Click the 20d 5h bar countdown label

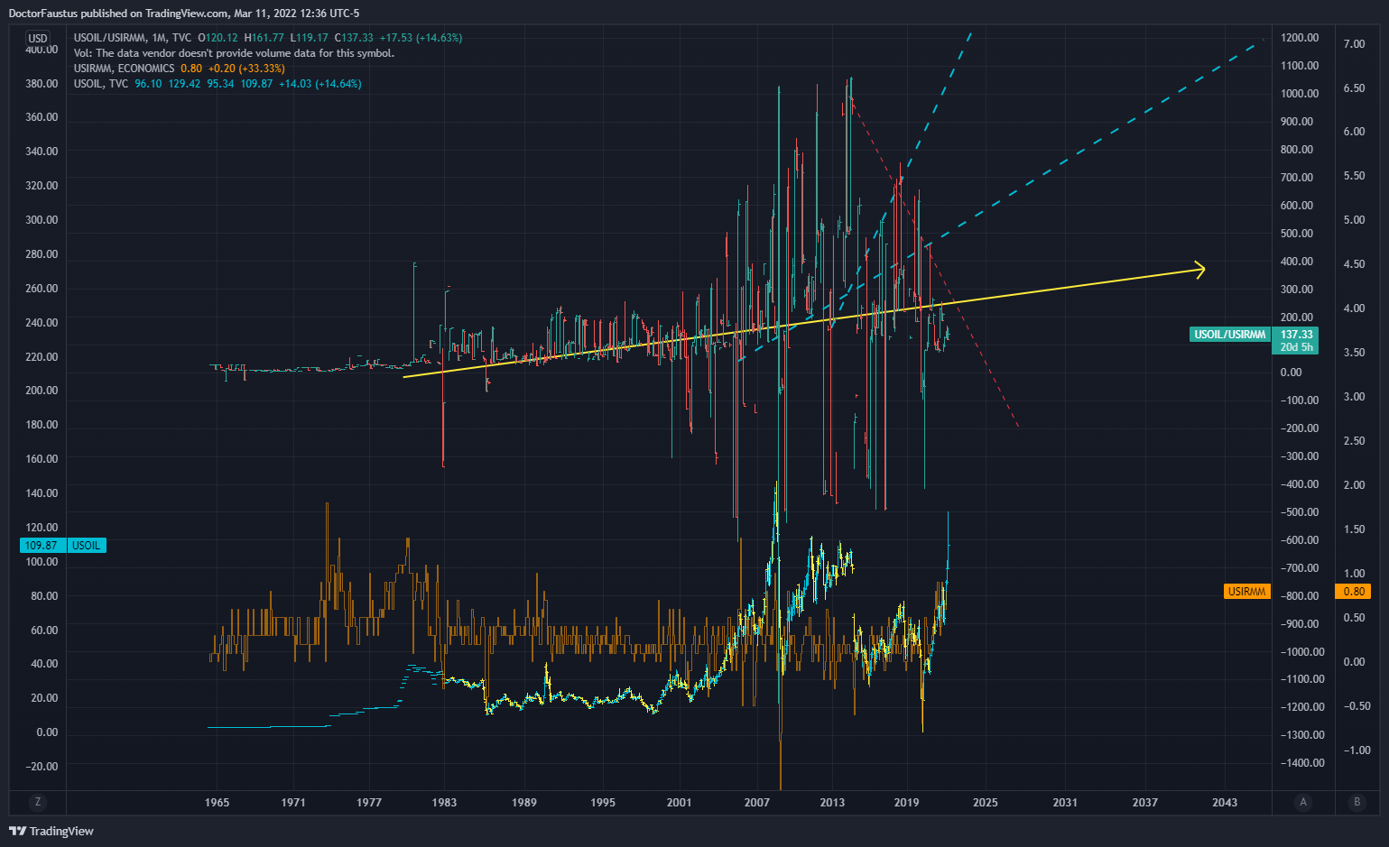click(1296, 347)
